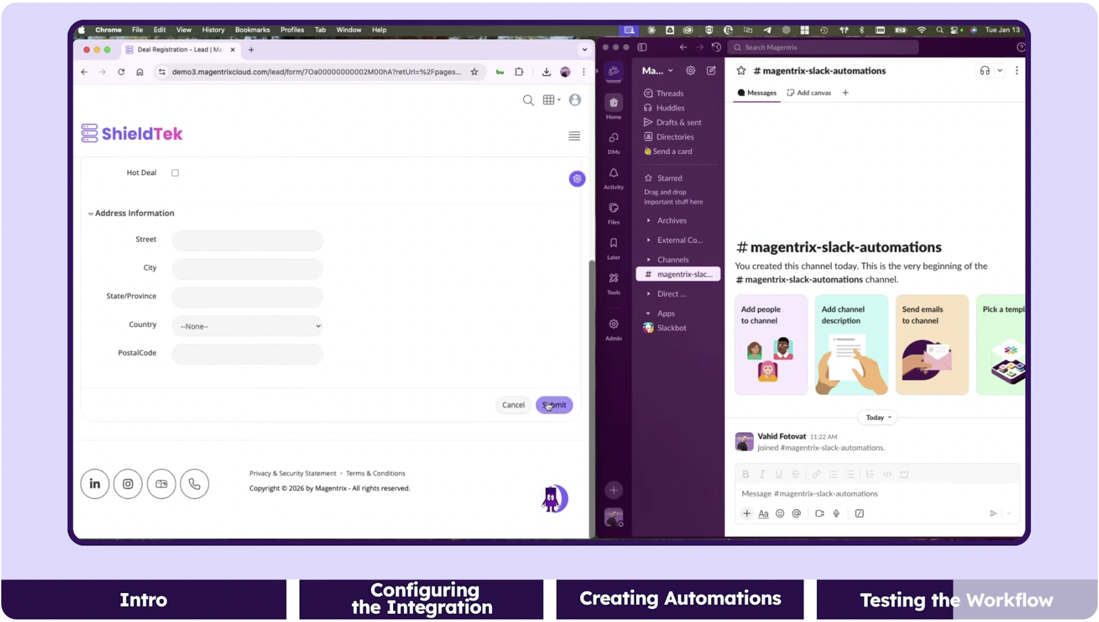Select the Deal Registration Chrome tab
1099x622 pixels.
[x=180, y=49]
